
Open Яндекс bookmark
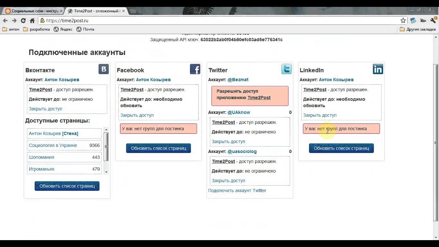tap(63, 30)
